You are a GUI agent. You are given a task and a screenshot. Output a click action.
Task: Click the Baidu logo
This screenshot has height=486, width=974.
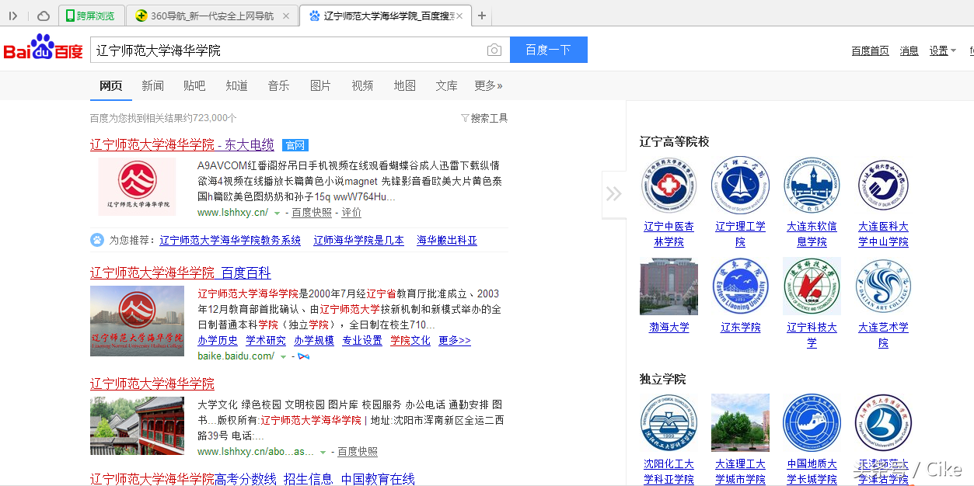click(x=43, y=48)
